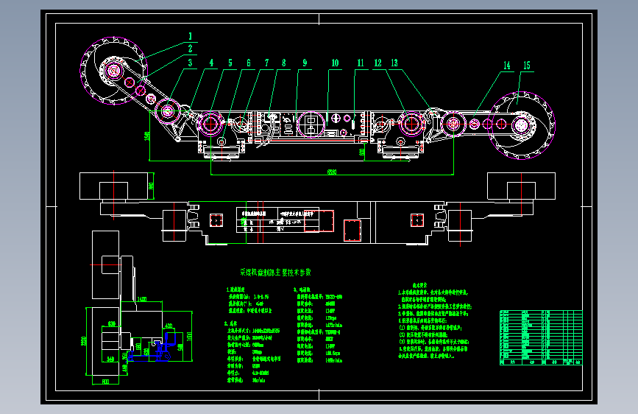Click the 400 dimension above blue part
Viewport: 638px width, 414px height.
pyautogui.click(x=169, y=326)
